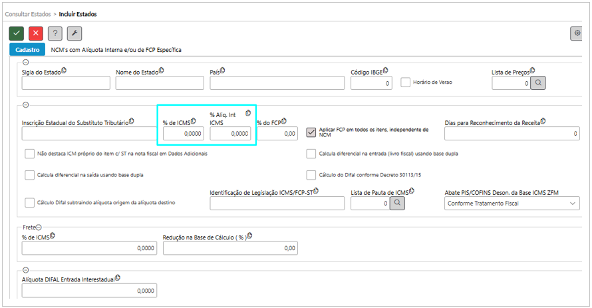592x308 pixels.
Task: Click the red cancel X button
Action: [36, 33]
